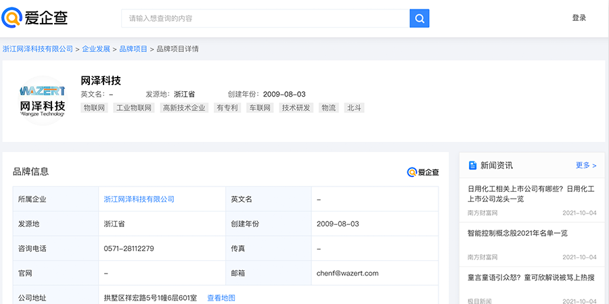This screenshot has width=609, height=304.
Task: Open news 智能控制概念股2021年名单一览
Action: [518, 233]
